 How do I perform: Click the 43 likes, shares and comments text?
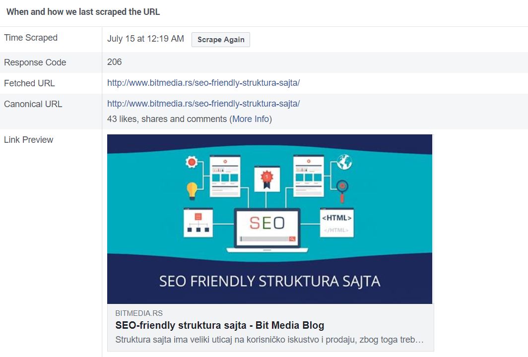pyautogui.click(x=167, y=119)
